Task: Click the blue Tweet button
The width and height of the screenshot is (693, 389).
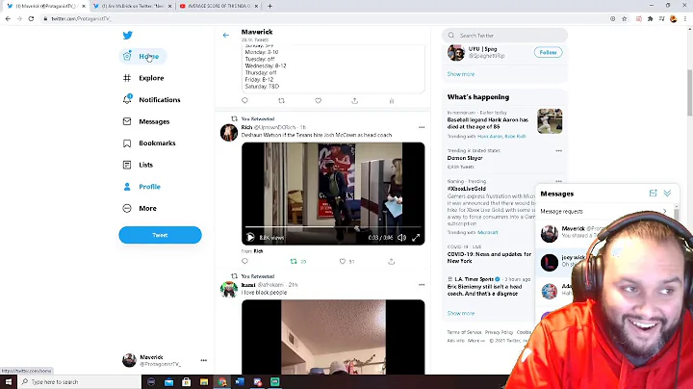Action: click(x=160, y=235)
